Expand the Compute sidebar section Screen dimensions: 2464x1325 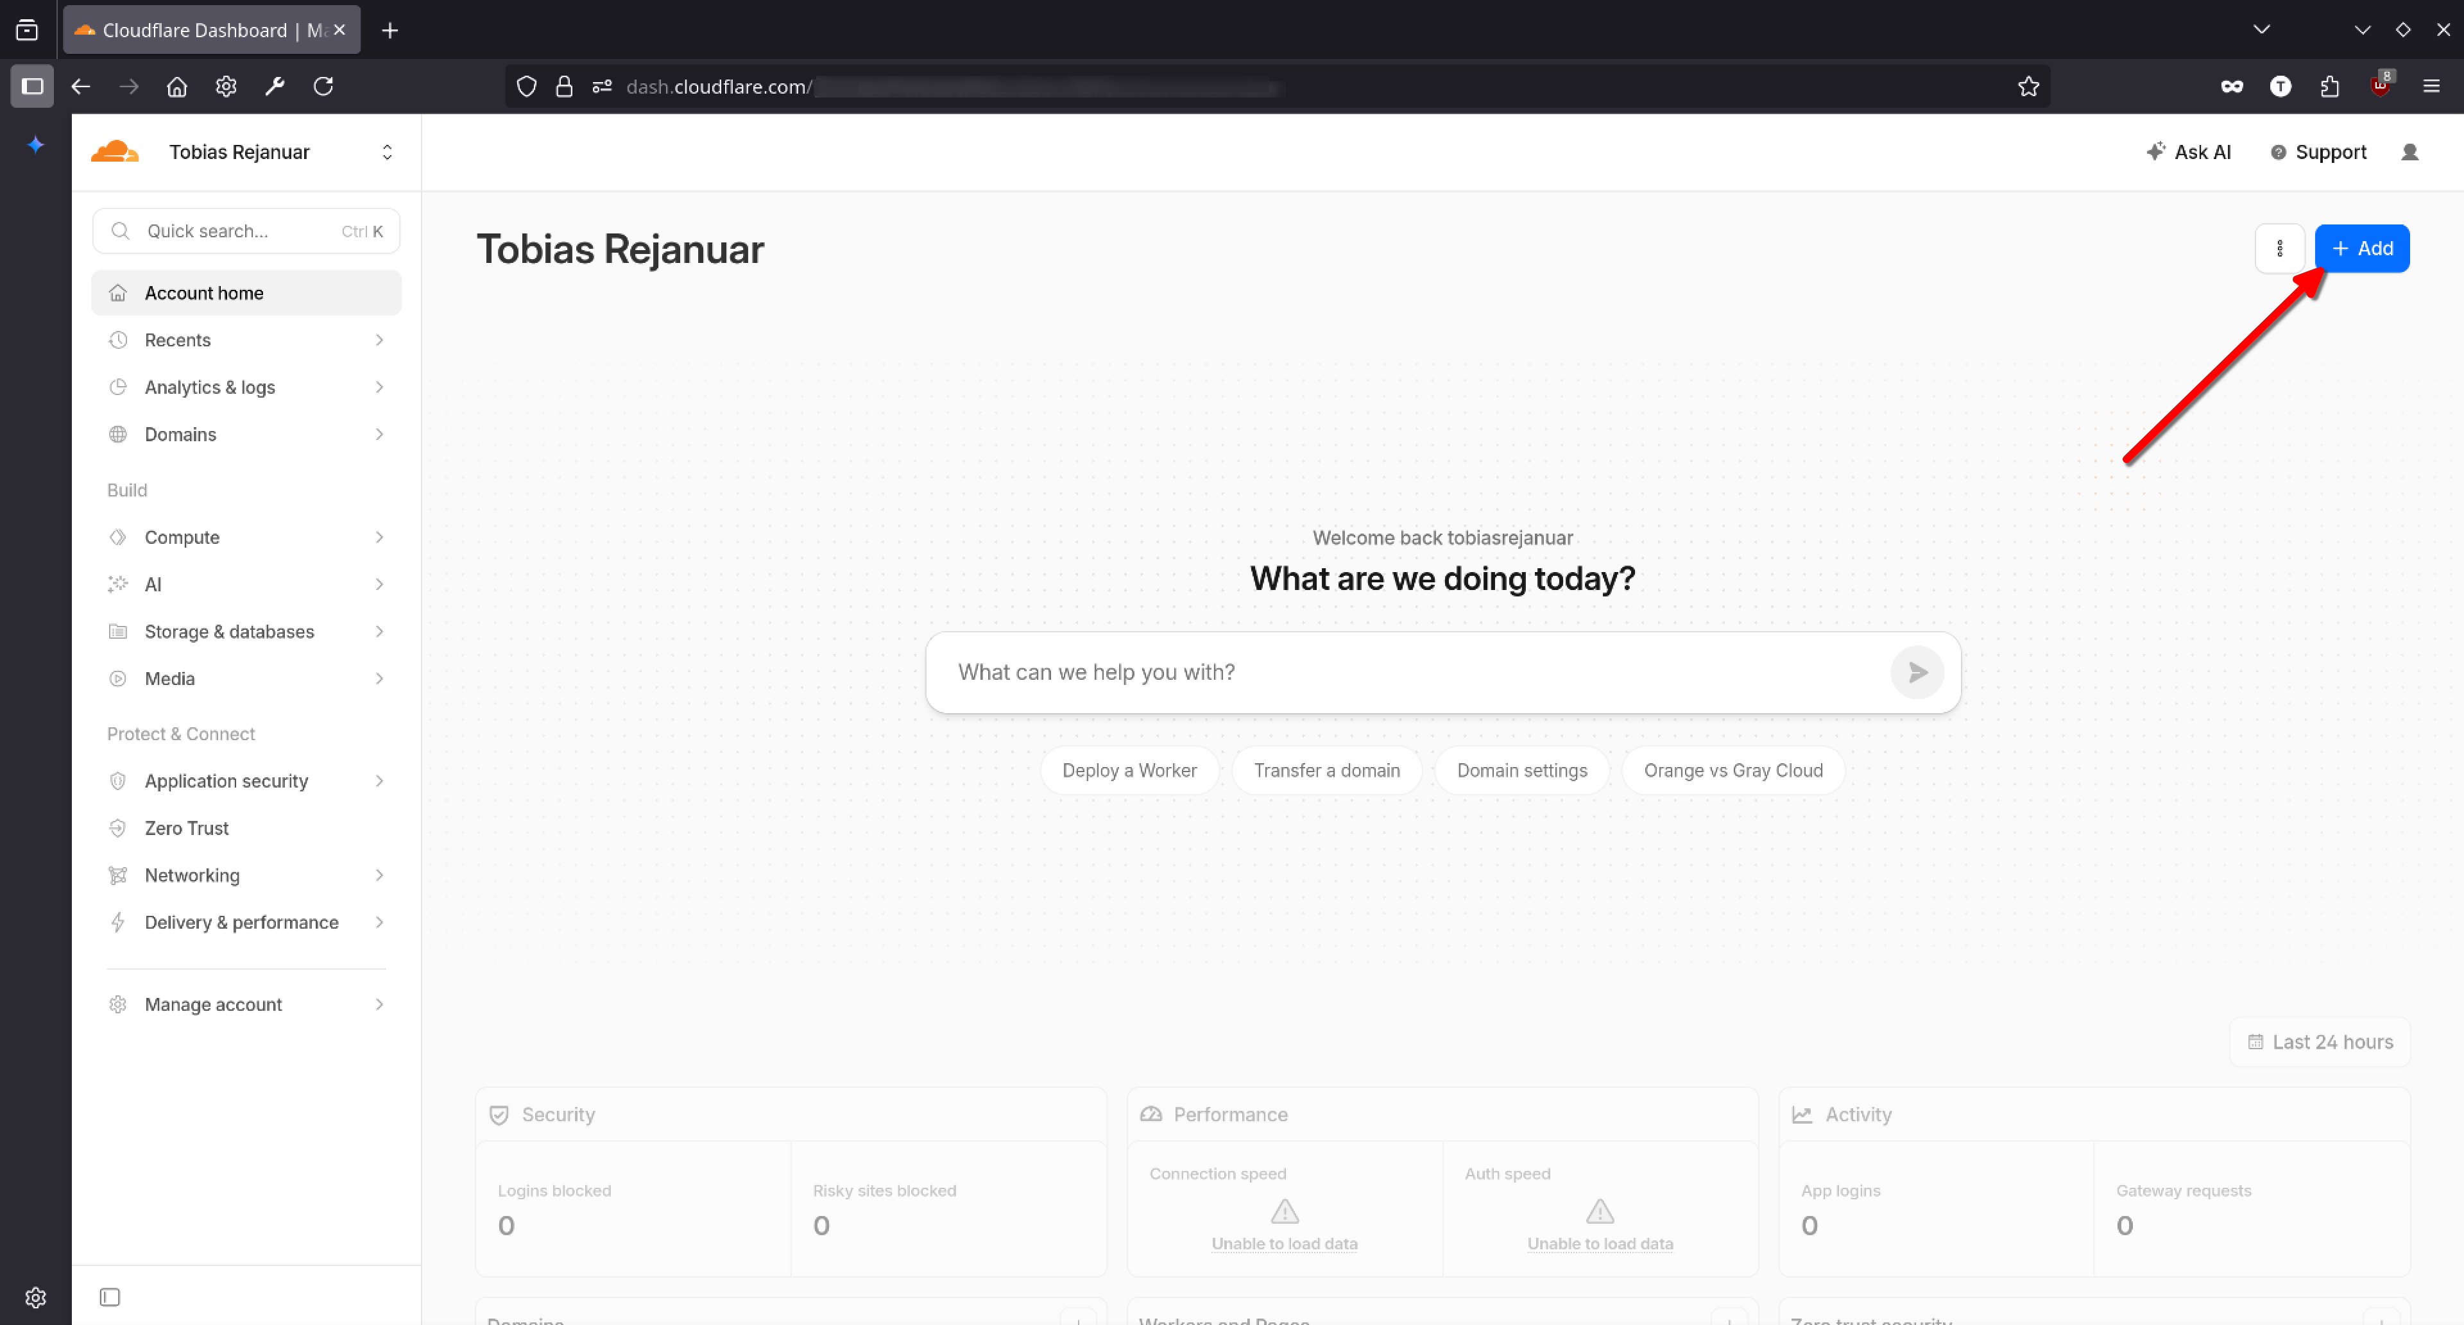(x=246, y=537)
